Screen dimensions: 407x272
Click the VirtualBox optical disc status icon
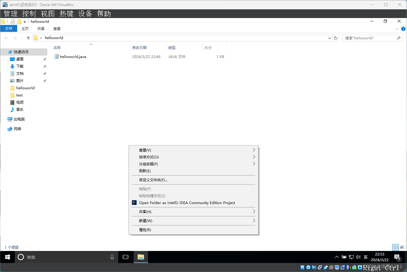[309, 267]
